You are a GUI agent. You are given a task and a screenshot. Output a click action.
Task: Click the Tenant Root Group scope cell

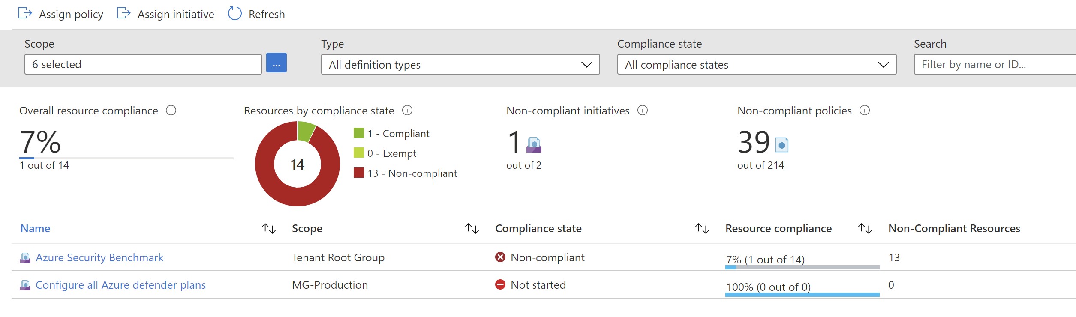click(x=338, y=257)
